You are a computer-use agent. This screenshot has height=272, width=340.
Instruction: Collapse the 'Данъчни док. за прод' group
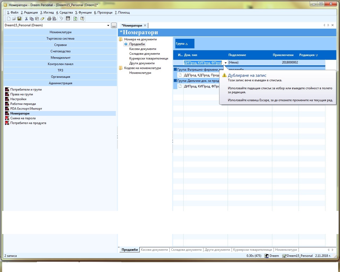[175, 81]
